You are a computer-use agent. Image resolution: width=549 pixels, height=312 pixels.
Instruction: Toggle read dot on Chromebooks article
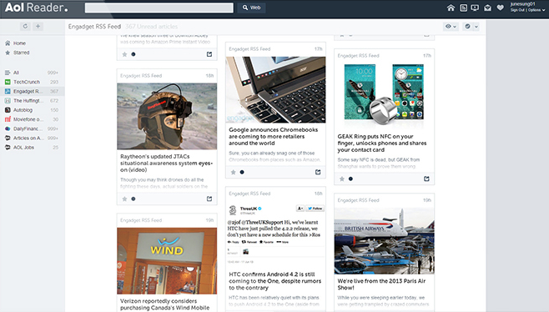tap(242, 172)
